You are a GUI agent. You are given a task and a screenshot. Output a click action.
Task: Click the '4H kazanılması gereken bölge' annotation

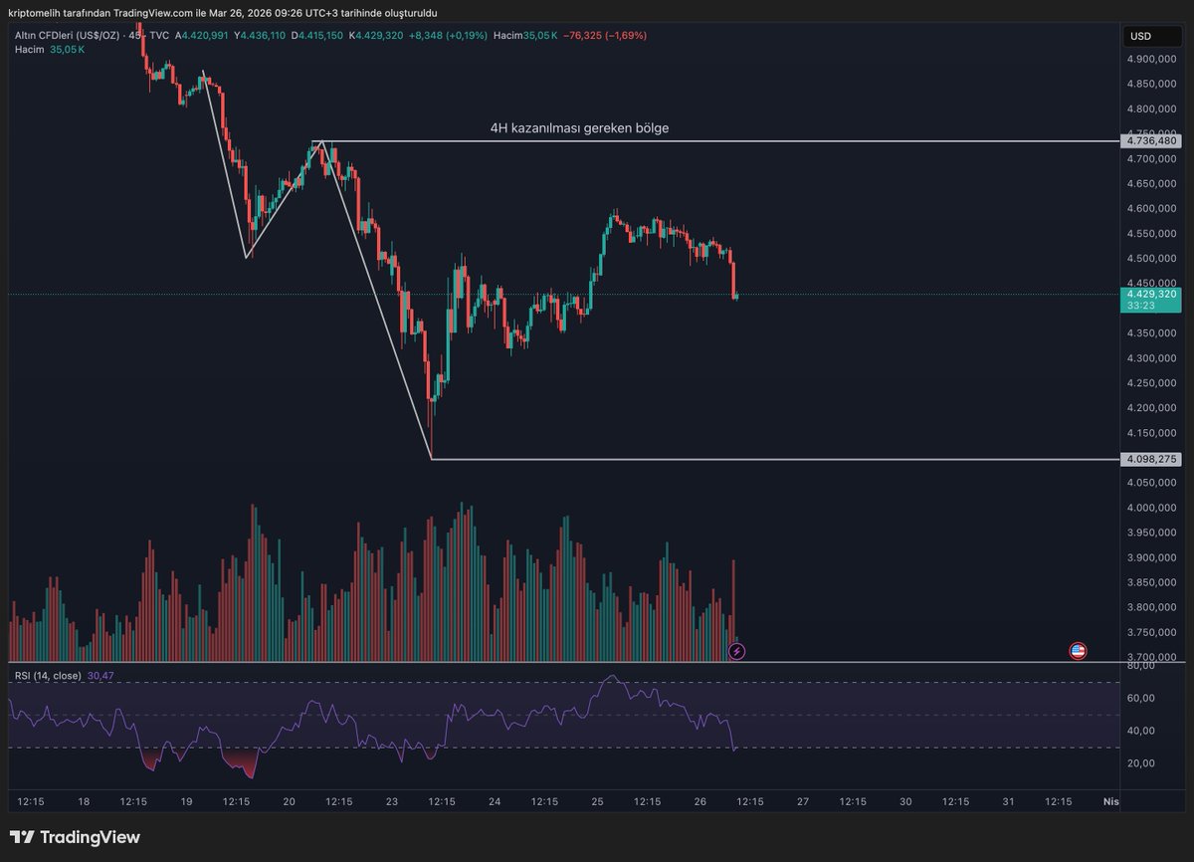[579, 127]
